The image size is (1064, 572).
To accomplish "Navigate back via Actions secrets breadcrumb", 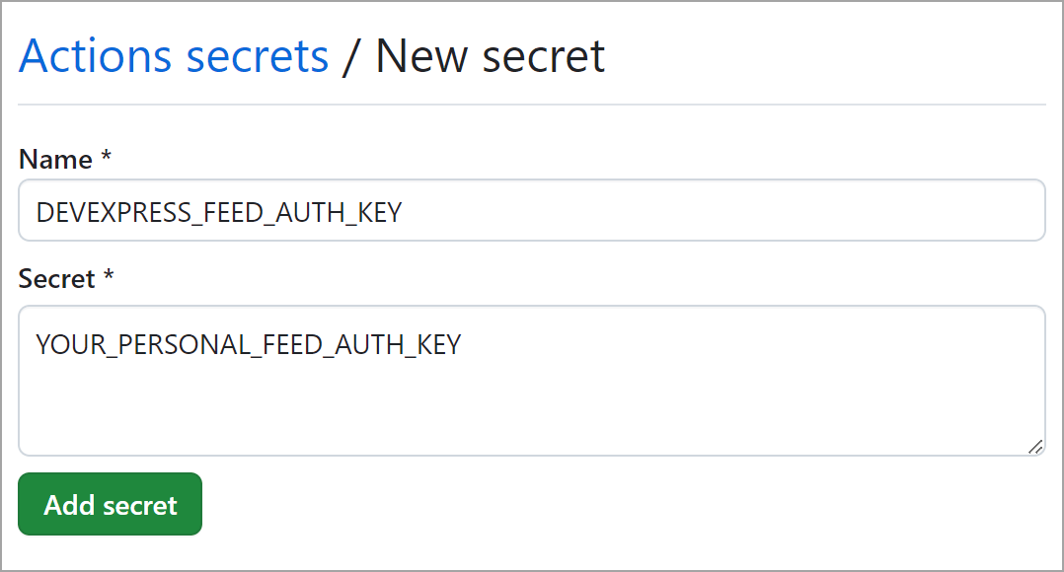I will [173, 55].
